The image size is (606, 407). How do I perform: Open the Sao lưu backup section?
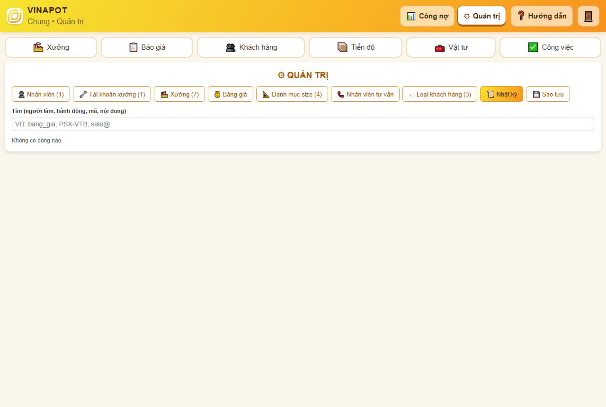click(x=548, y=94)
